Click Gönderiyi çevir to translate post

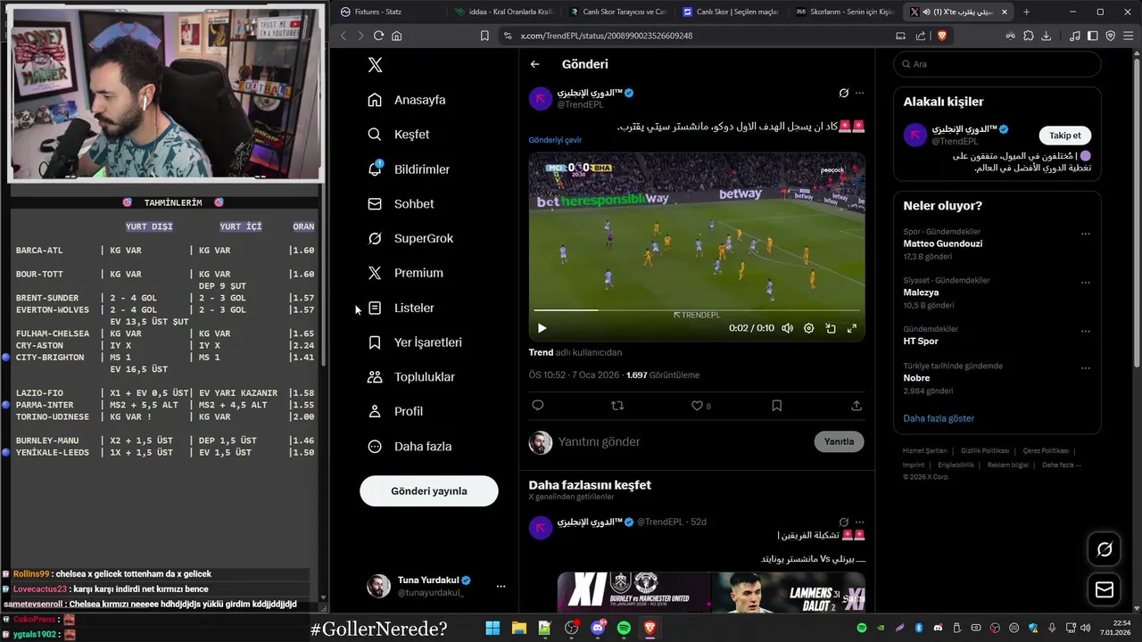[555, 140]
